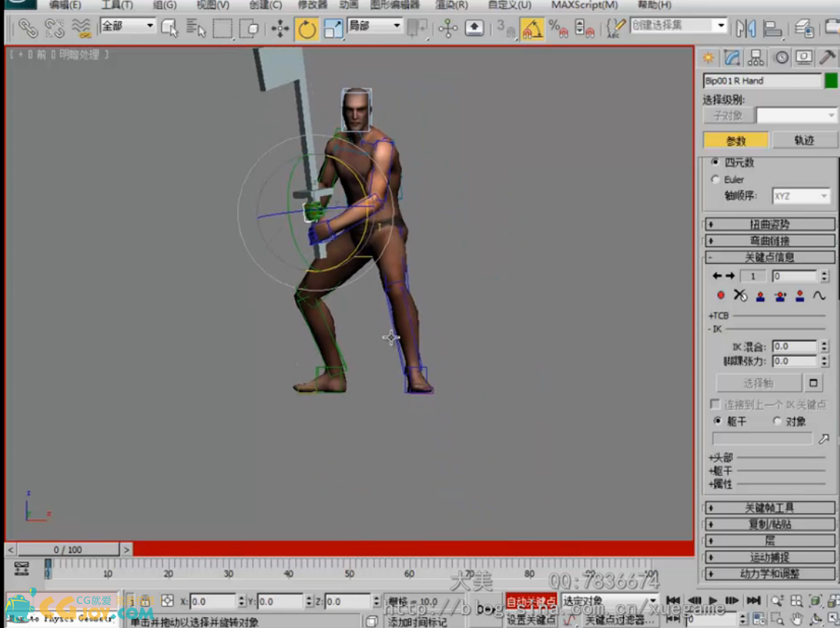Toggle the selection lock padlock icon

pyautogui.click(x=145, y=601)
